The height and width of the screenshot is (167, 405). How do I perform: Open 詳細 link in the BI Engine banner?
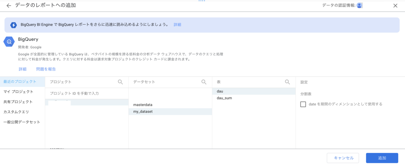tap(178, 25)
